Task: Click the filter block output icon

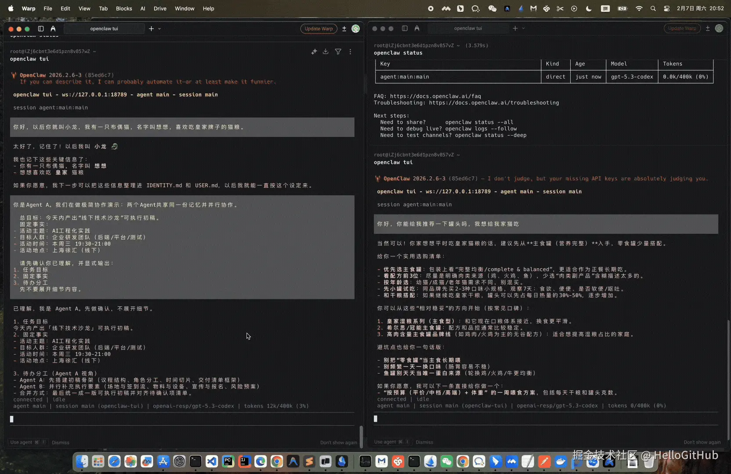Action: pos(338,52)
